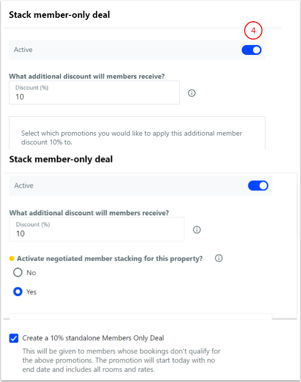This screenshot has height=382, width=301.
Task: Click the 'No' option label text
Action: pos(31,273)
